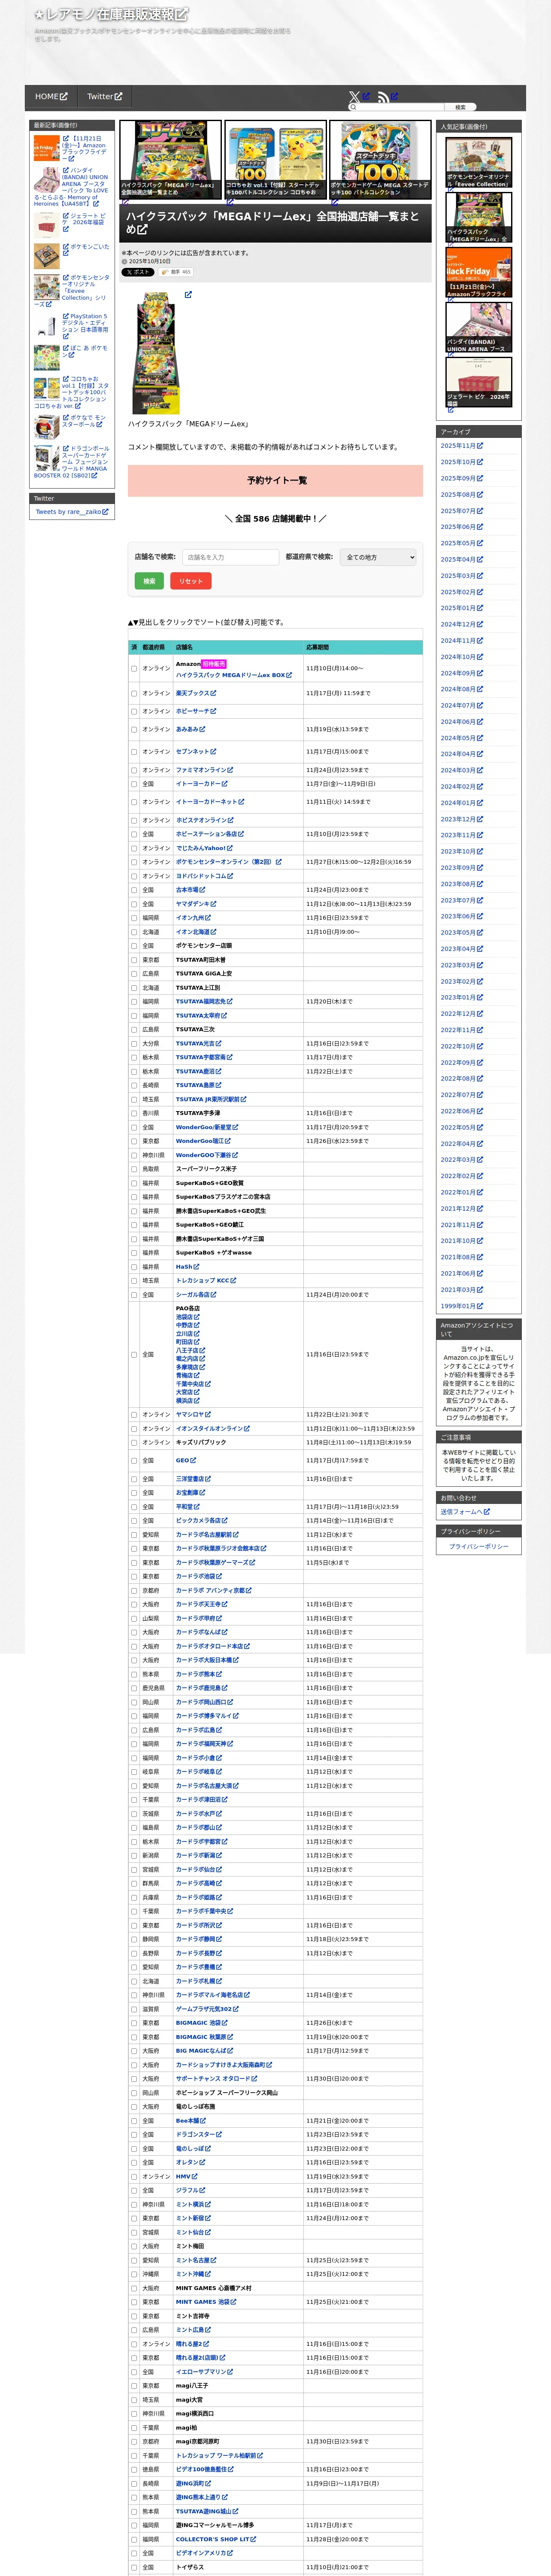The width and height of the screenshot is (551, 2576).
Task: Click the external-link icon next to ヨドバシドットコム
Action: coord(230,876)
